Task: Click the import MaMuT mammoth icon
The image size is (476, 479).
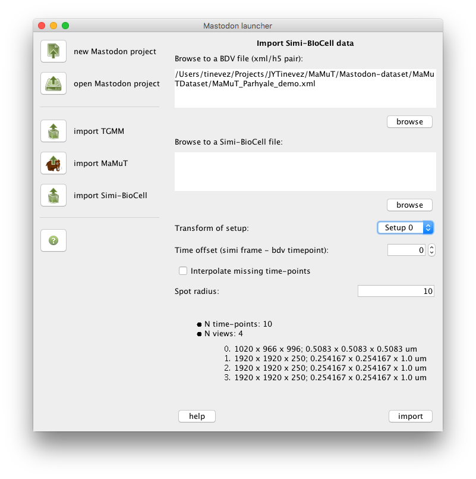Action: click(x=53, y=163)
